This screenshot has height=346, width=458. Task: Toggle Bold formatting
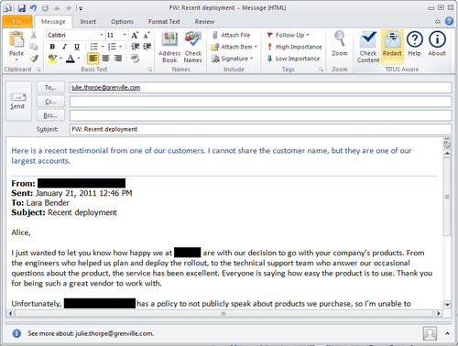pos(52,47)
